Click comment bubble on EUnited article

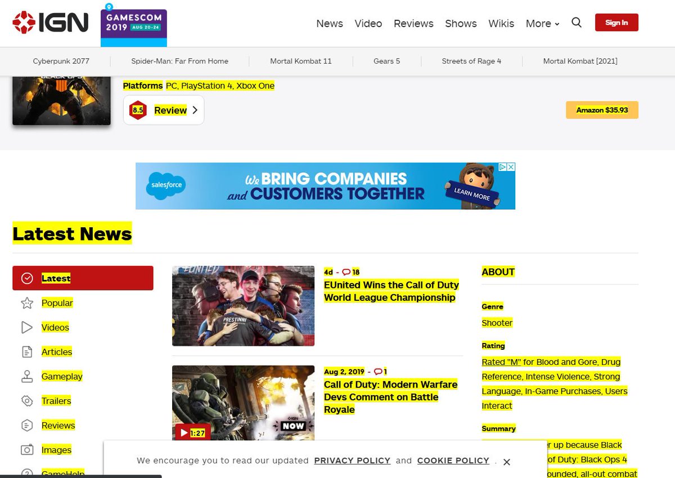pyautogui.click(x=346, y=272)
